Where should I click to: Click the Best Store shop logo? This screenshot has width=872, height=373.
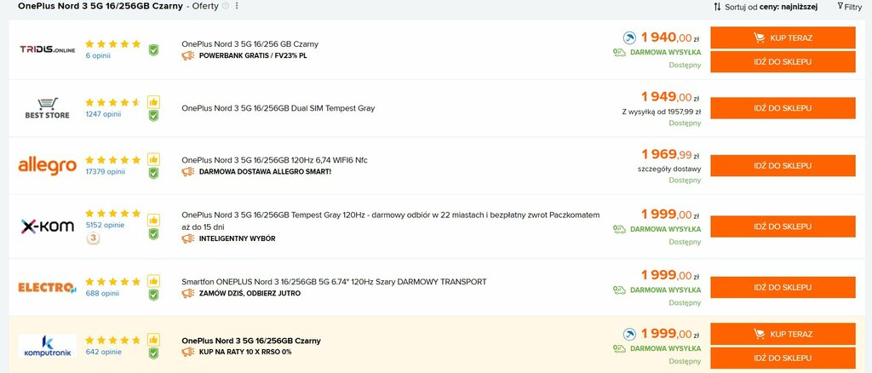coord(48,108)
